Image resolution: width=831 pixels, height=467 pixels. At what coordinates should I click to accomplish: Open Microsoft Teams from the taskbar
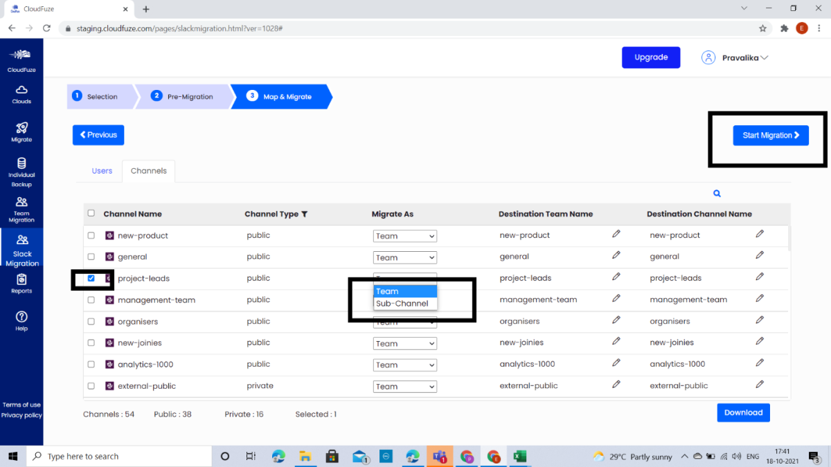(x=439, y=456)
